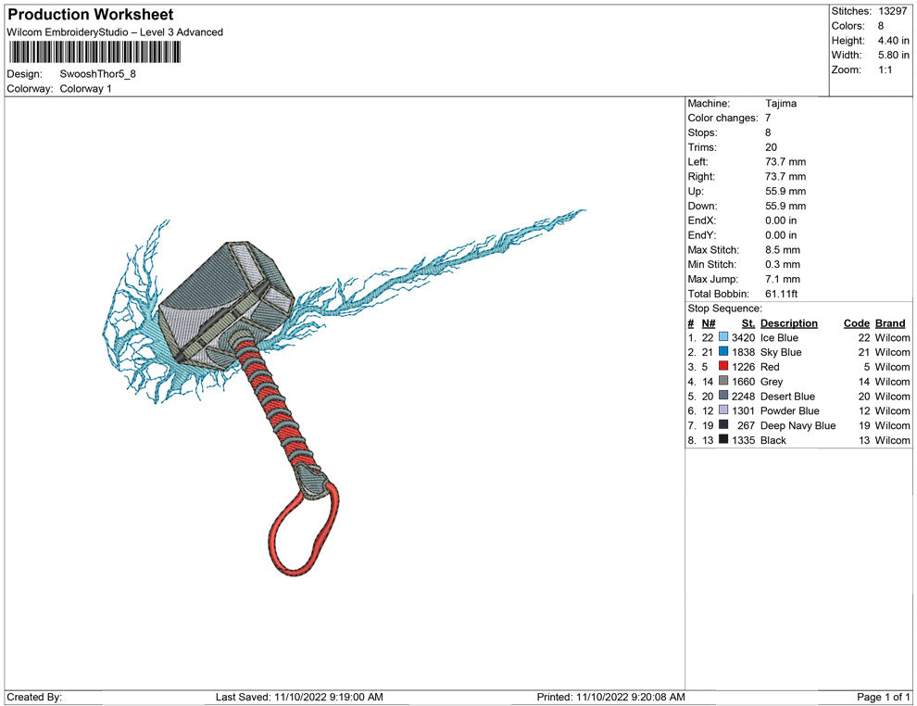
Task: Click stitch count '3420' in stop sequence
Action: point(743,337)
